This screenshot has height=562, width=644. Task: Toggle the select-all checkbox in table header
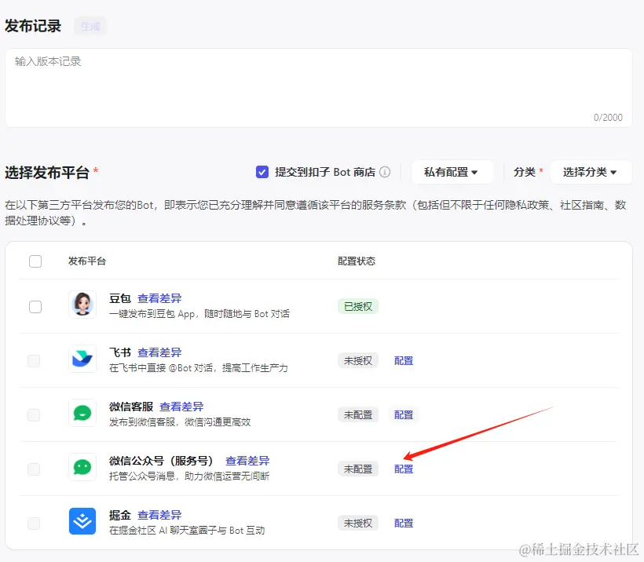(35, 261)
